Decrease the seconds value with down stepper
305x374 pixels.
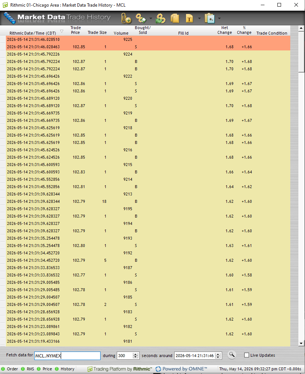click(136, 357)
